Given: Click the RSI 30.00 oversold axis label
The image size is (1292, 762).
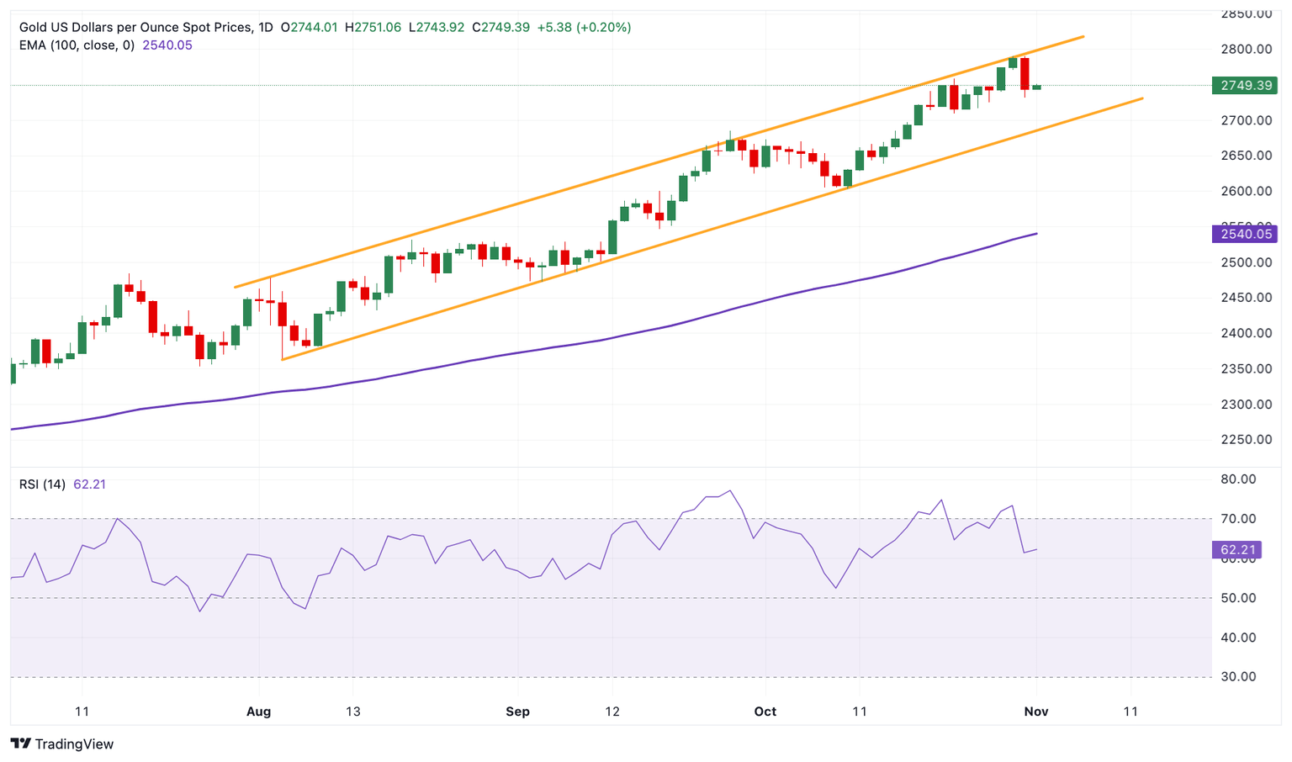Looking at the screenshot, I should pyautogui.click(x=1237, y=676).
